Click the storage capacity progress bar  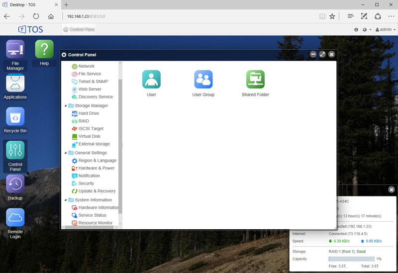tap(351, 259)
